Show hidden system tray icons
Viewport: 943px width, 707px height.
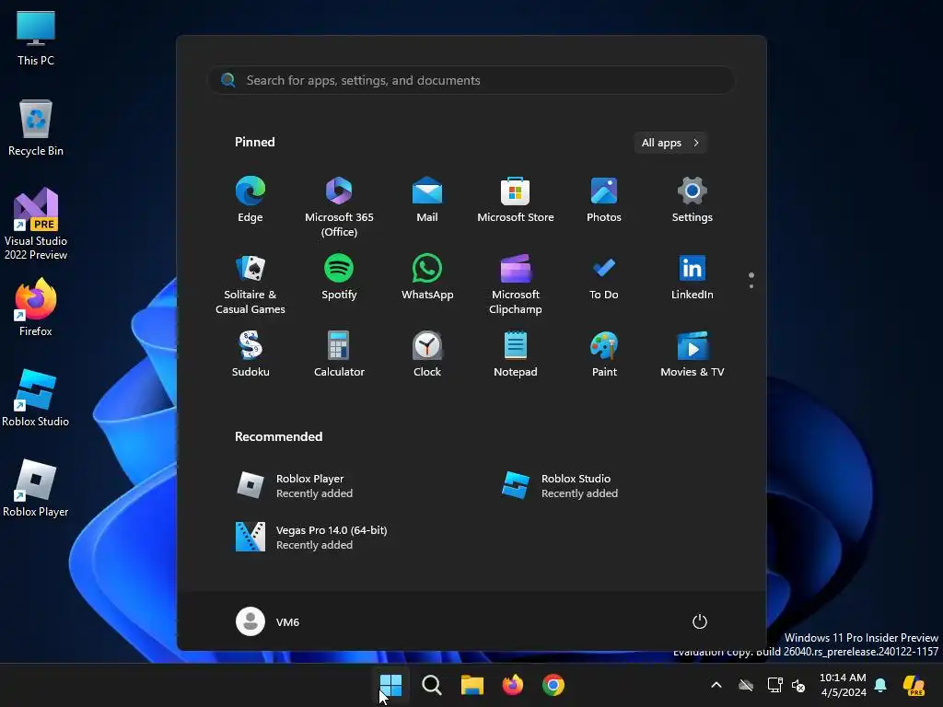coord(716,685)
